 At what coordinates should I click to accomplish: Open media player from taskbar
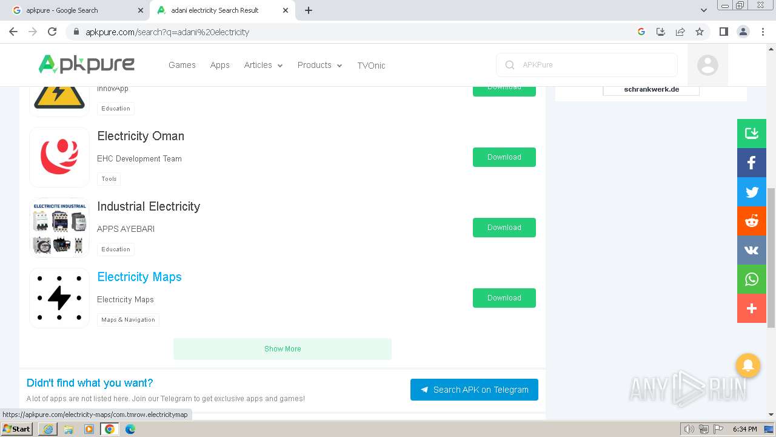89,429
